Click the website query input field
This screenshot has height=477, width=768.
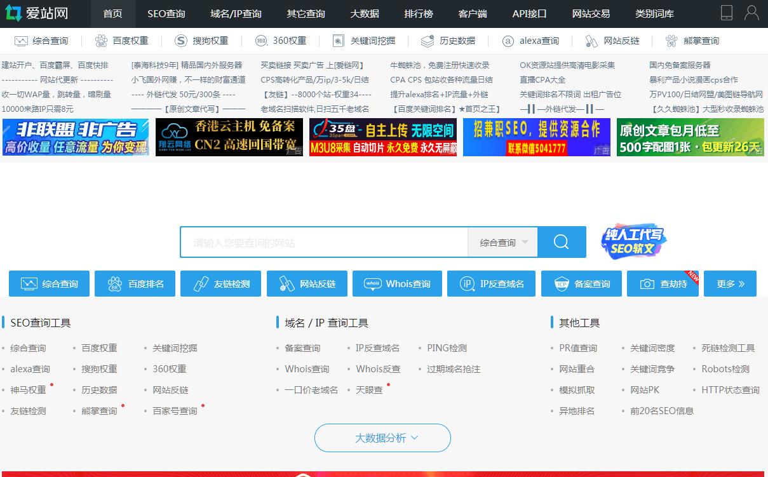(324, 243)
